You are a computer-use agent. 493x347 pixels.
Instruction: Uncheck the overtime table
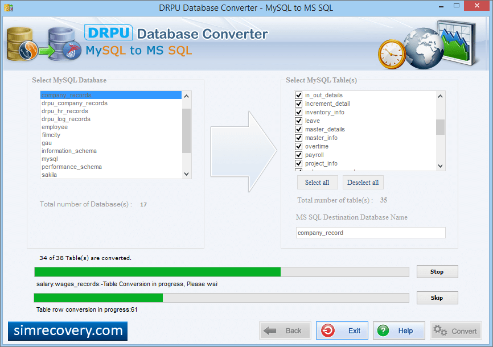(299, 146)
